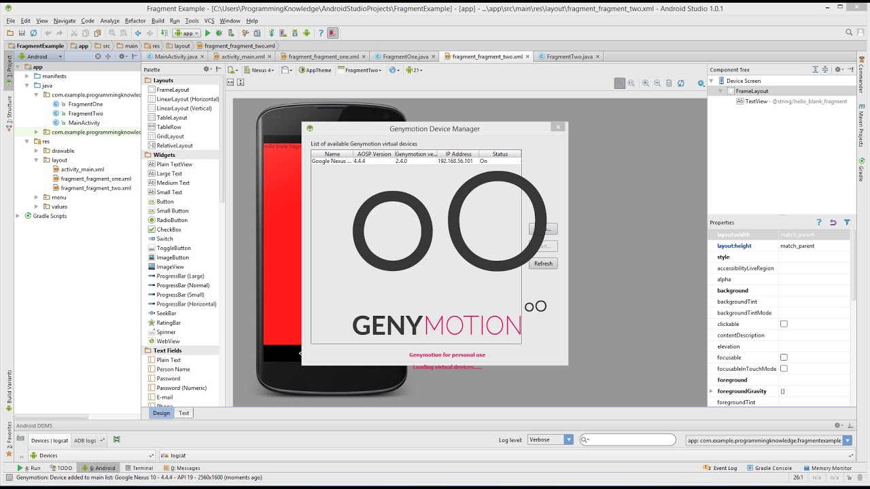This screenshot has width=870, height=489.
Task: Toggle the clickable property checkbox
Action: point(784,324)
